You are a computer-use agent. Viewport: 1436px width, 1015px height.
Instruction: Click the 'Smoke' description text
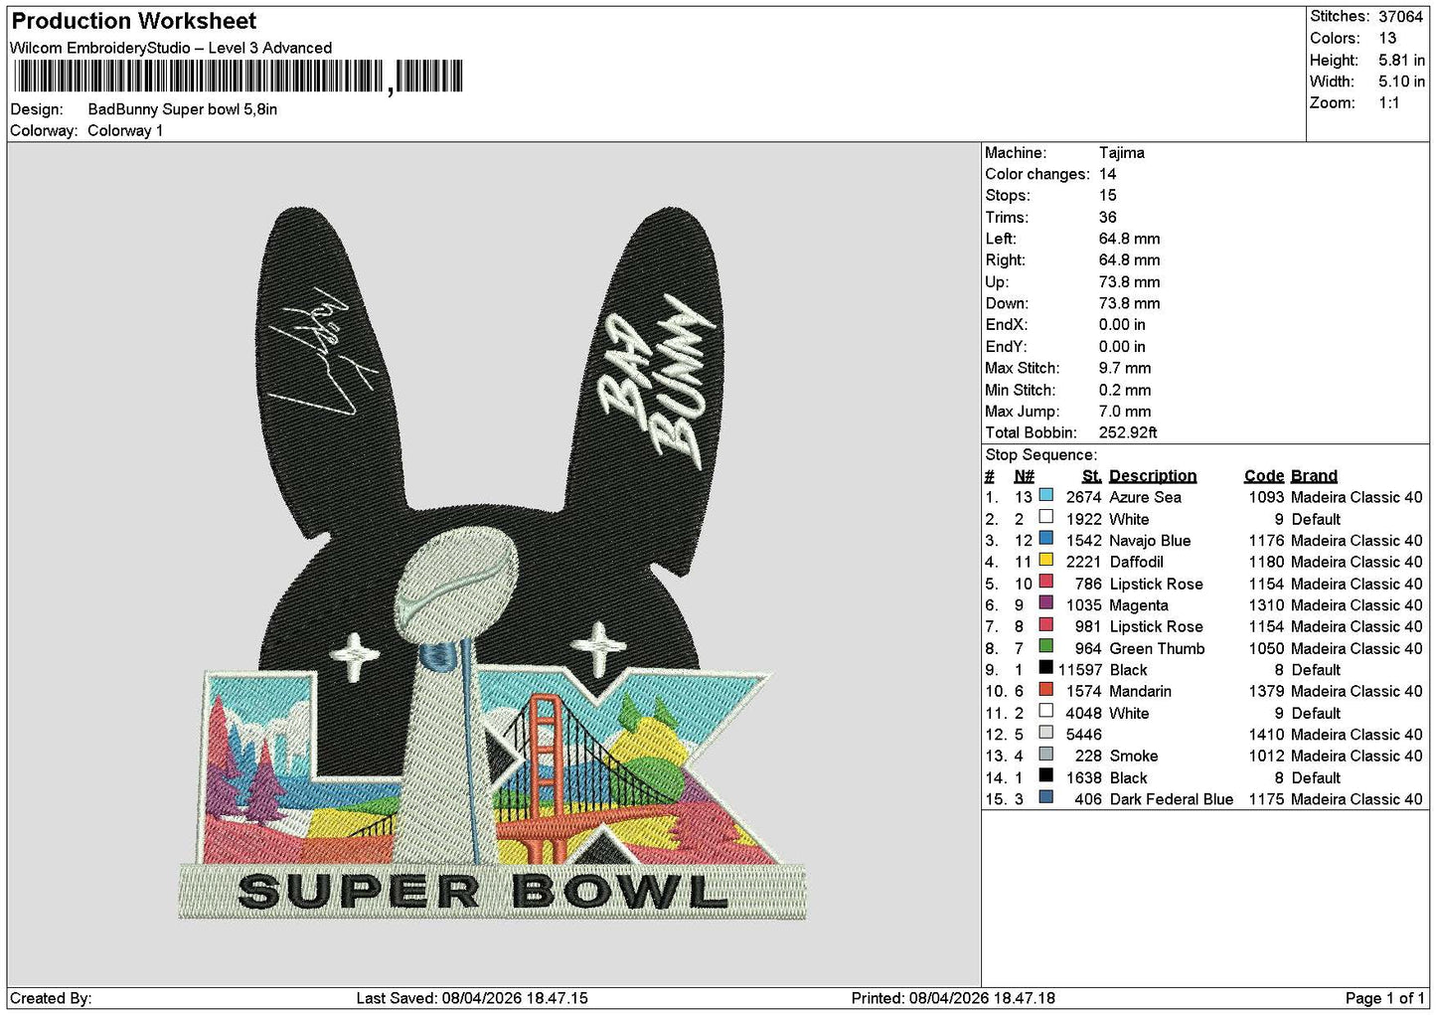tap(1134, 756)
